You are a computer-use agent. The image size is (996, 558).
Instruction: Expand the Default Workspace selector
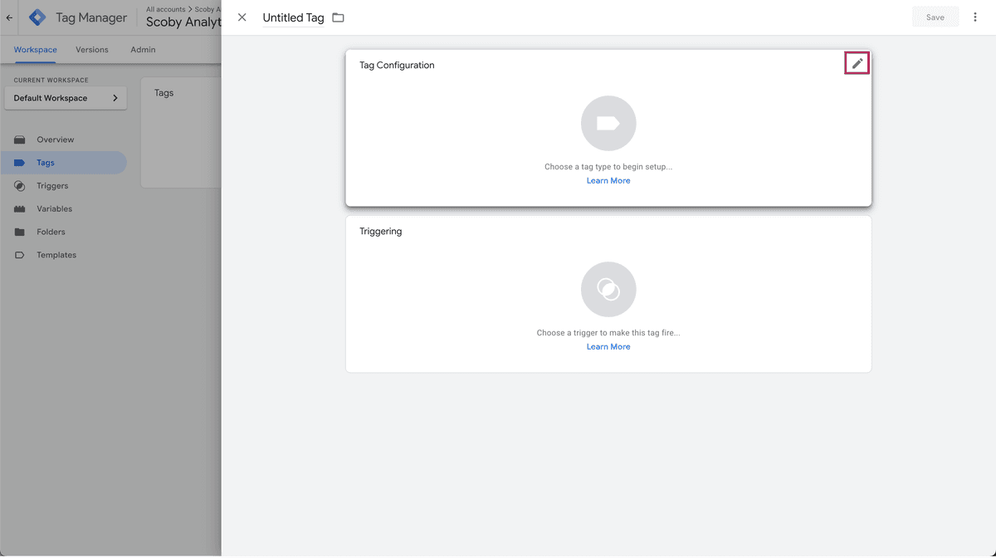pyautogui.click(x=66, y=98)
